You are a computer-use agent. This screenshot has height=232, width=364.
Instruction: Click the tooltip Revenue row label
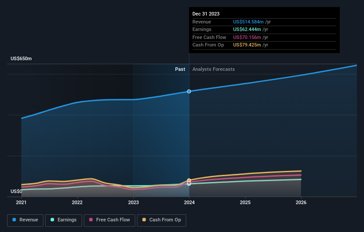point(201,22)
